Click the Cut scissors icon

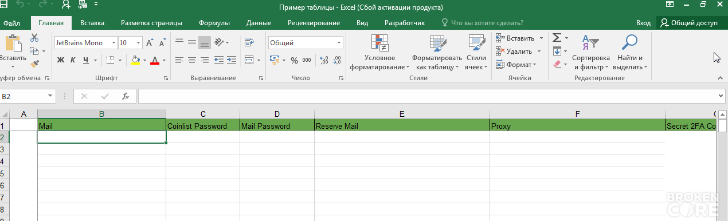tap(34, 38)
